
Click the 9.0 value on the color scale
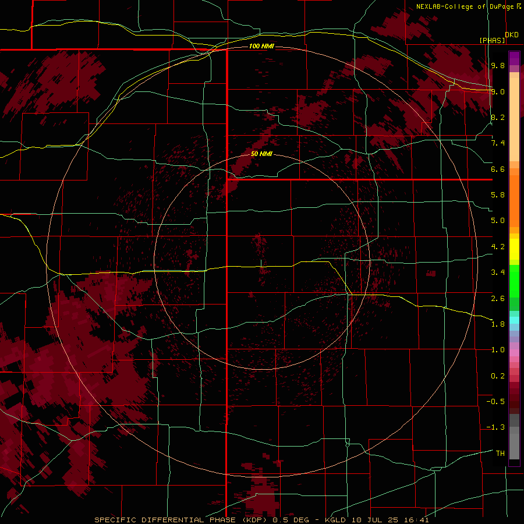(498, 92)
